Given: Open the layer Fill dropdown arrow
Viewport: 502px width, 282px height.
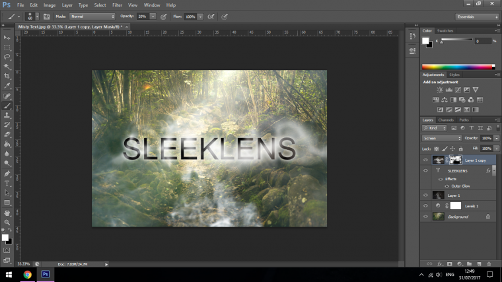Looking at the screenshot, I should [x=497, y=149].
